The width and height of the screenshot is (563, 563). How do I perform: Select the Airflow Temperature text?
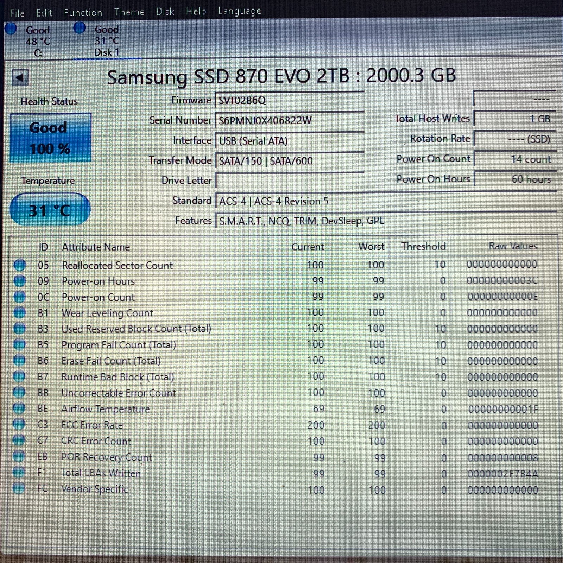click(x=106, y=409)
